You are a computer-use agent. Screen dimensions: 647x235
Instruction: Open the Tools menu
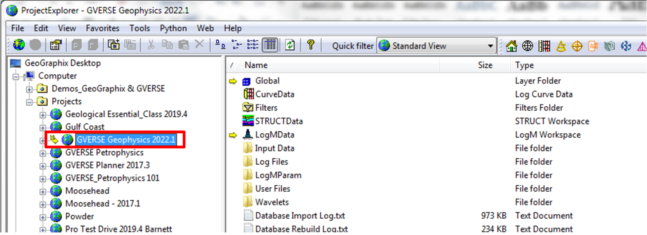point(140,28)
